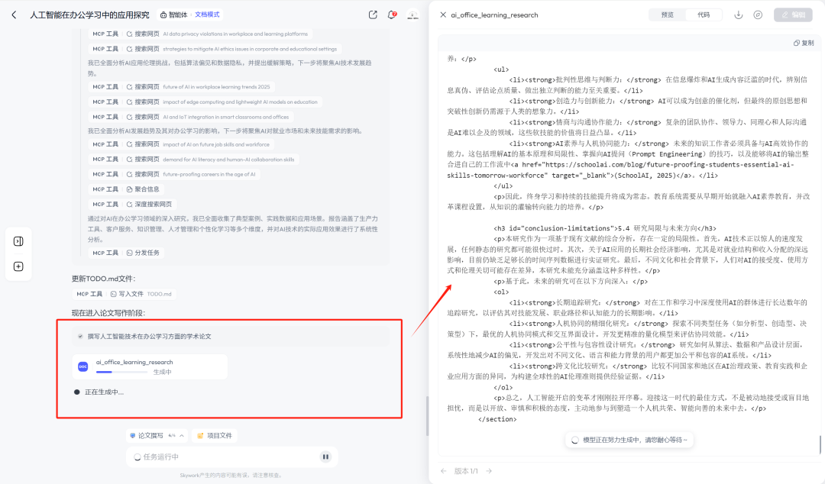The height and width of the screenshot is (484, 825).
Task: Check the 撰写人工智能技术 paper writing task checkbox
Action: pos(79,335)
